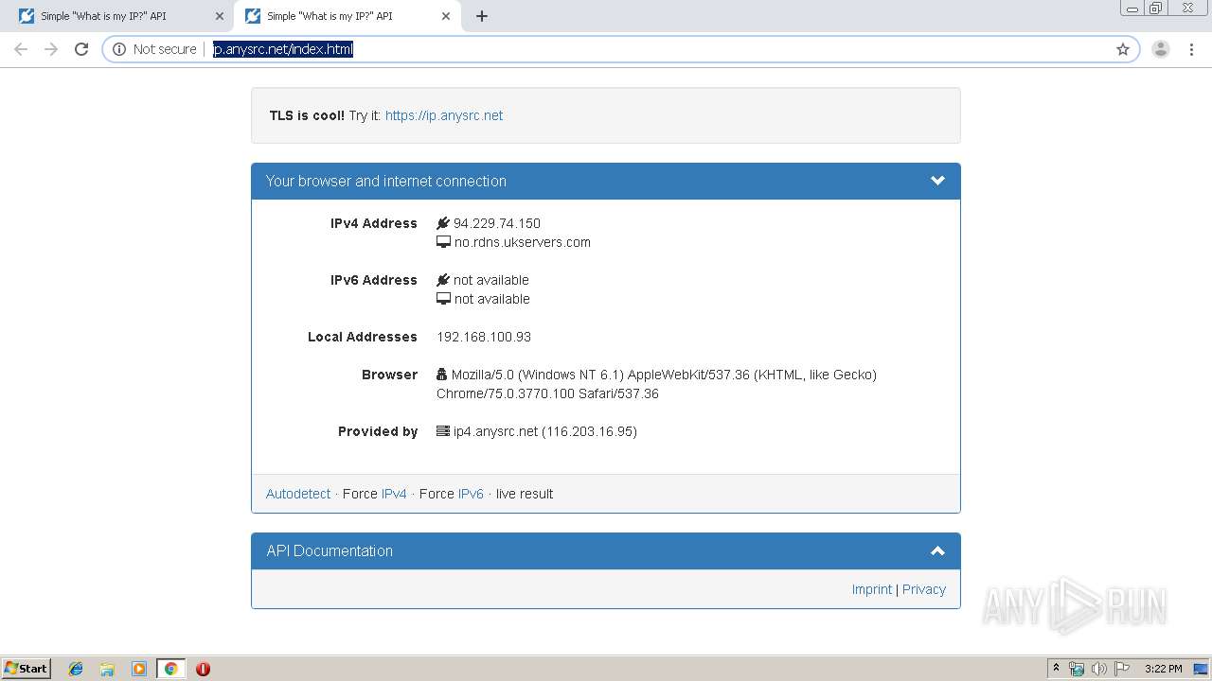Expand the API Documentation panel chevron
This screenshot has height=681, width=1212.
click(x=937, y=550)
